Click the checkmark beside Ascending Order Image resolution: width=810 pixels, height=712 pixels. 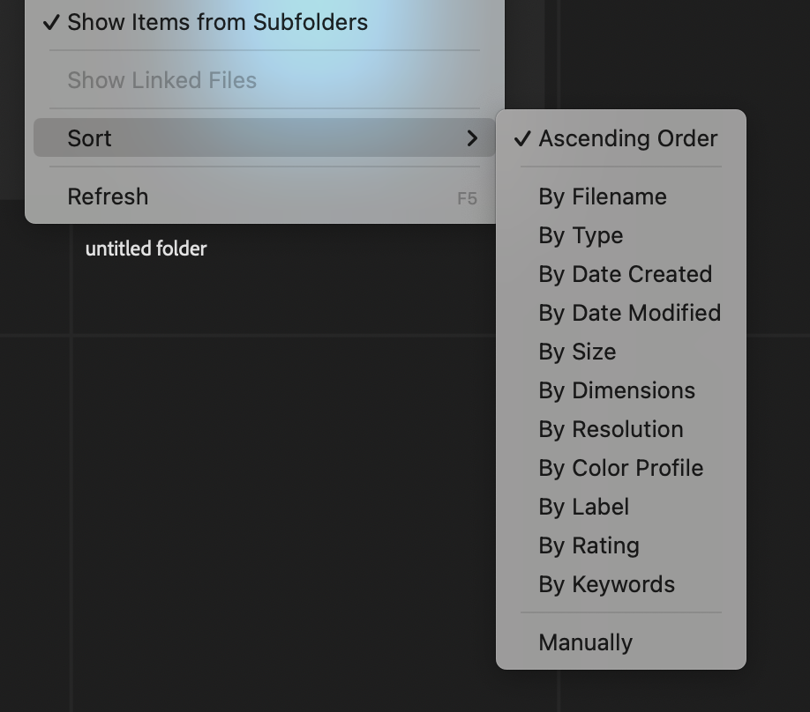click(x=522, y=137)
